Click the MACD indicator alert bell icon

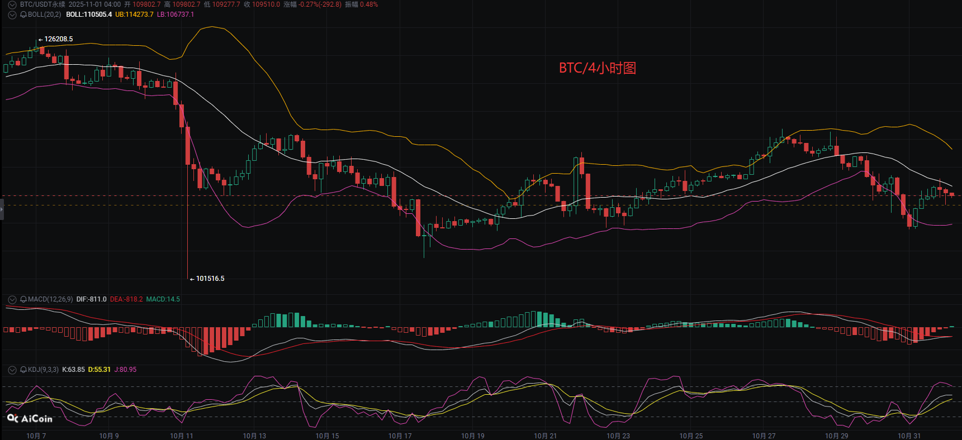23,299
